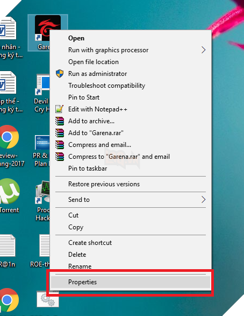Viewport: 244px width, 316px height.
Task: Expand the Run with graphics processor submenu arrow
Action: tap(203, 50)
